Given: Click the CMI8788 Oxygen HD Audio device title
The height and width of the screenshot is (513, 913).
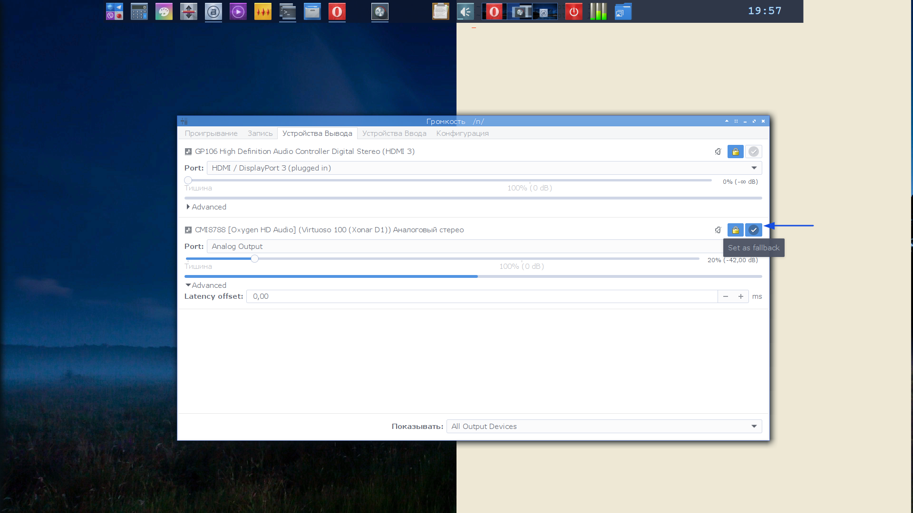Looking at the screenshot, I should click(x=330, y=230).
